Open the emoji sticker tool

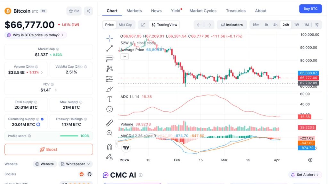[x=110, y=109]
